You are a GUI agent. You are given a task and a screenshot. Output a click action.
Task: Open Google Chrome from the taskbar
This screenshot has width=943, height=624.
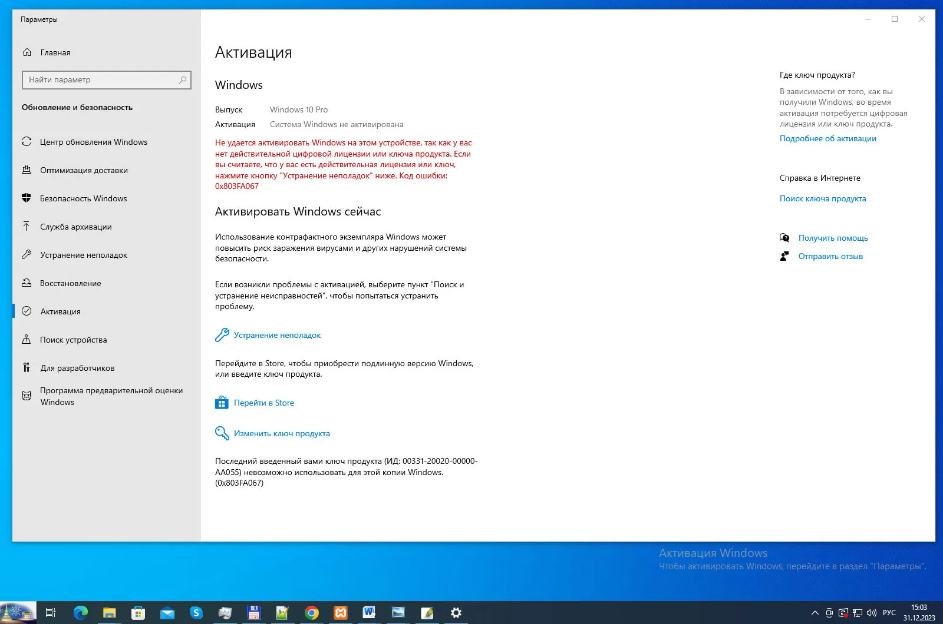312,613
